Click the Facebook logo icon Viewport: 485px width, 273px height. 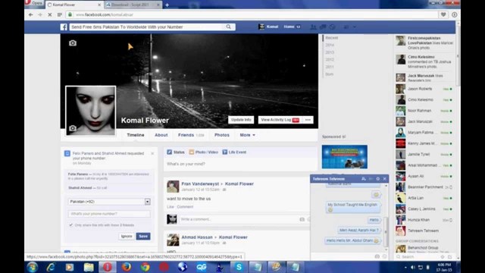coord(64,27)
